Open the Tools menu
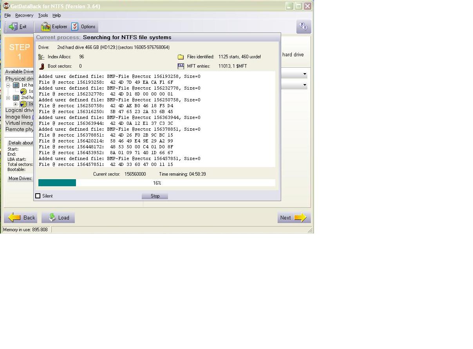Screen dimensions: 473x349 (43, 15)
